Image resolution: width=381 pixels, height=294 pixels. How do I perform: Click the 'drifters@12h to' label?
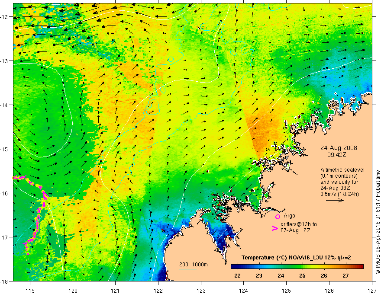tap(299, 224)
